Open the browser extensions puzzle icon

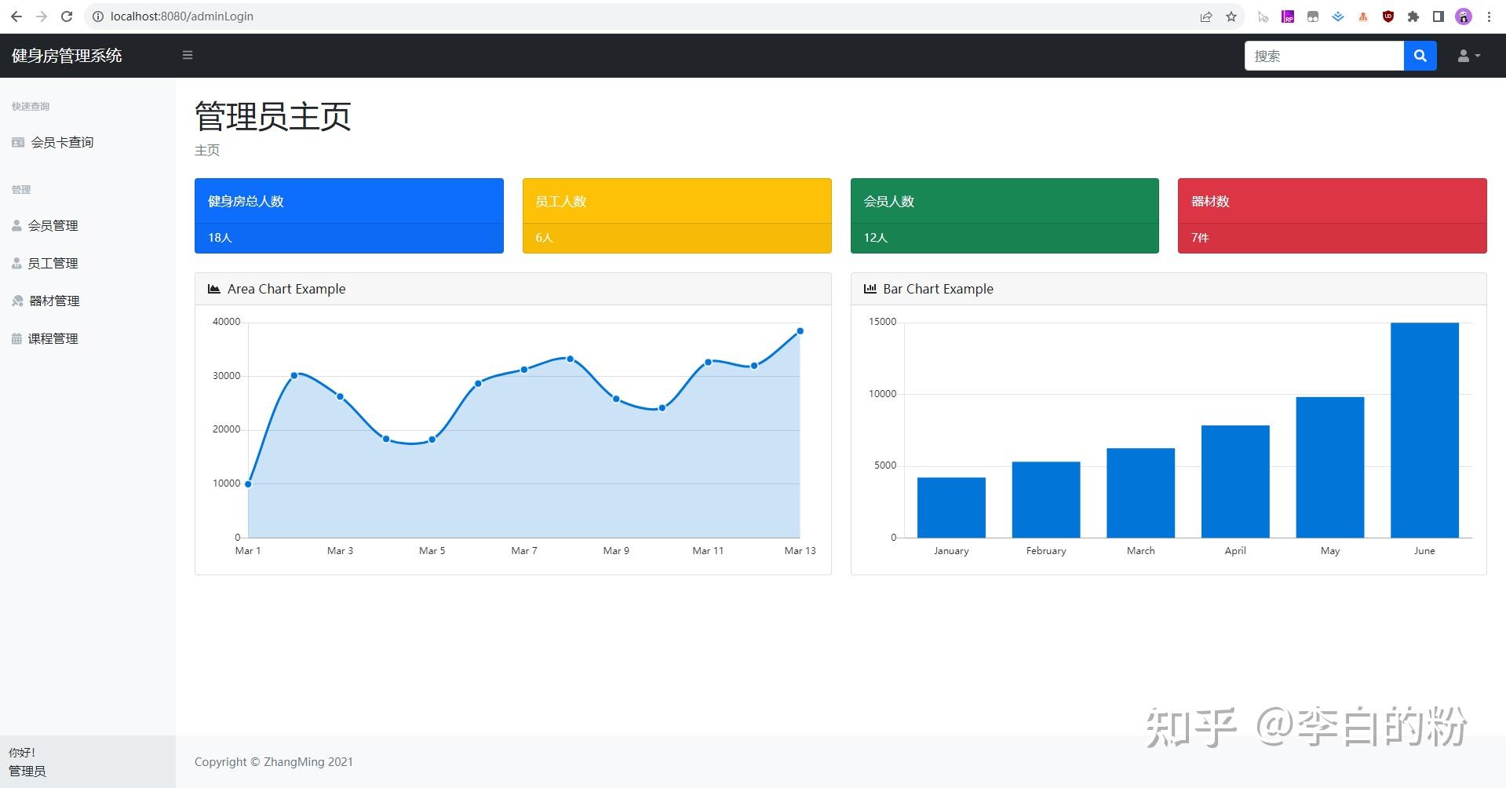[x=1413, y=16]
